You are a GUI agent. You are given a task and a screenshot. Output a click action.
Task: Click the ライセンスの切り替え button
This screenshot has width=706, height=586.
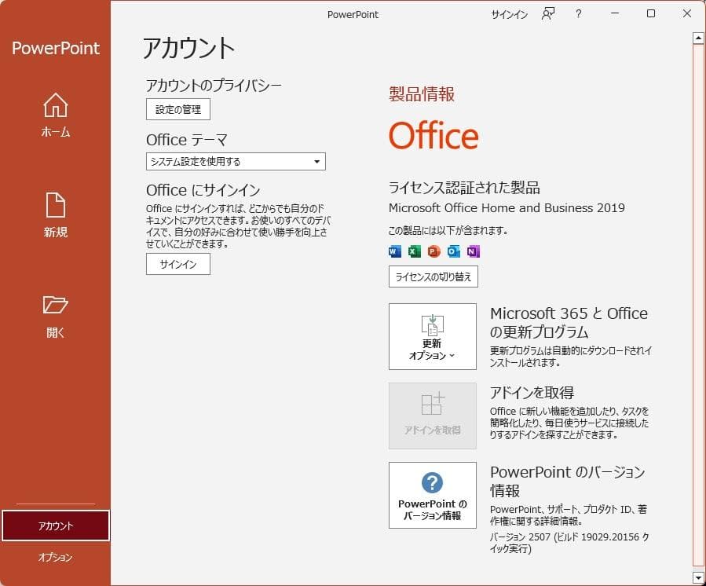coord(433,277)
